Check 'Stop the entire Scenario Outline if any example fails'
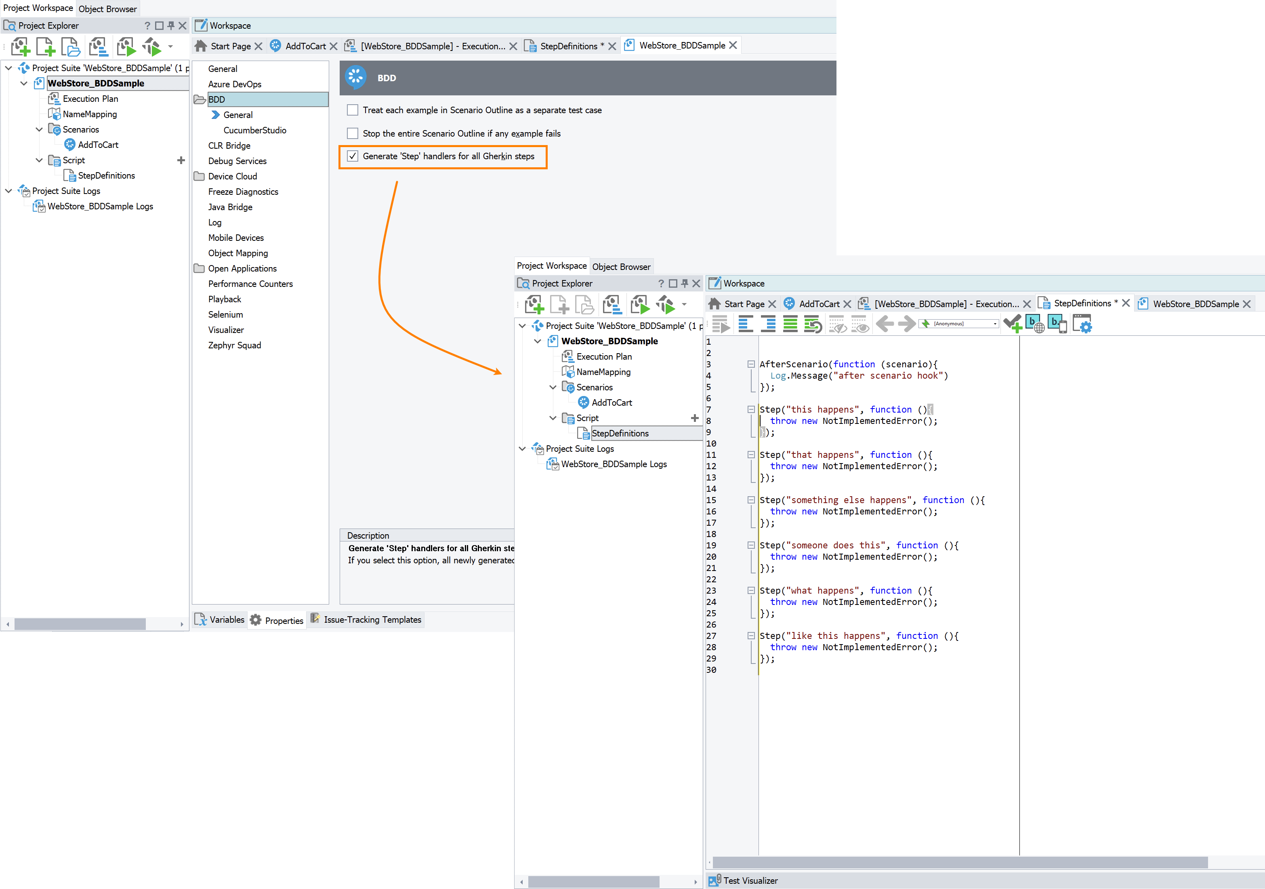1265x889 pixels. point(353,133)
